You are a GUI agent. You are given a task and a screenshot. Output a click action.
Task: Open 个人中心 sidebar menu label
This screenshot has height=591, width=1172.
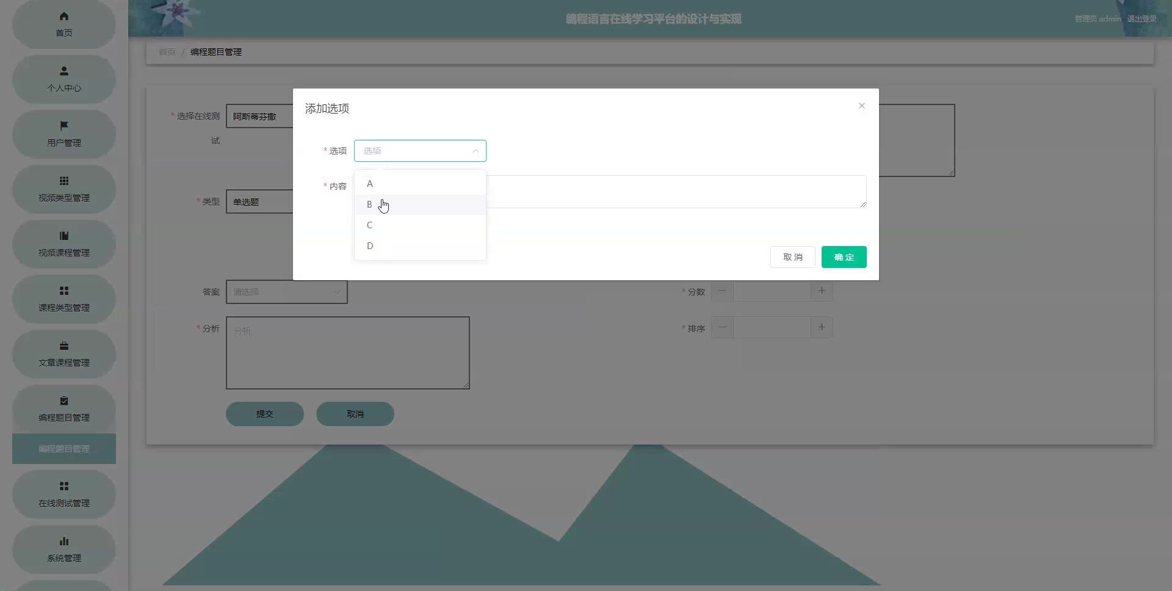tap(64, 88)
